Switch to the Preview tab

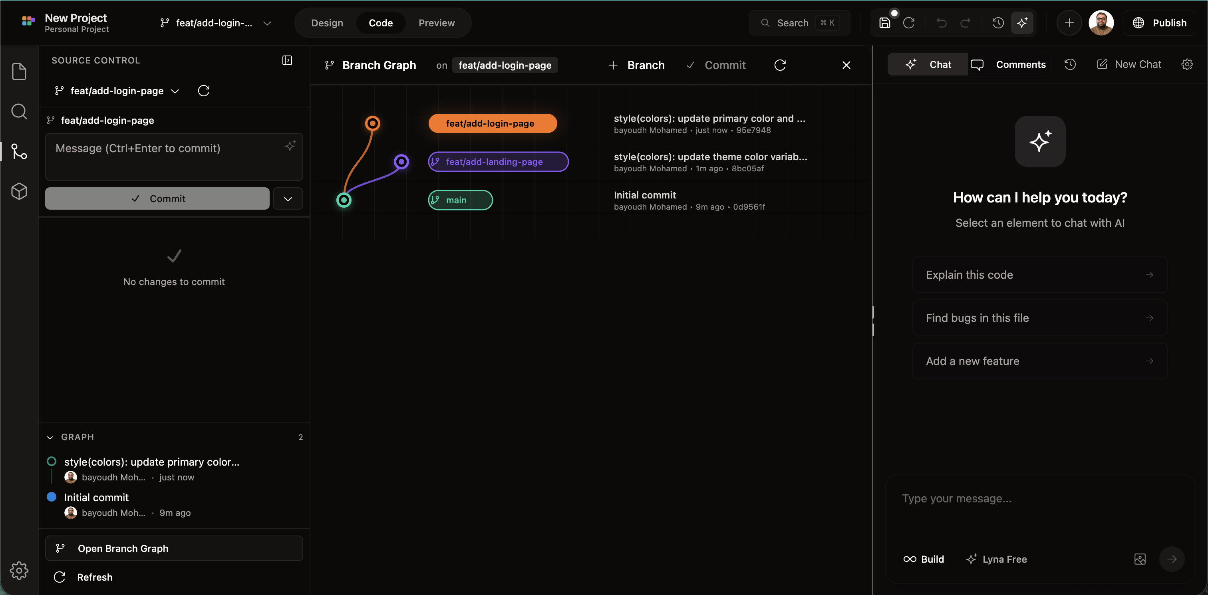point(437,22)
